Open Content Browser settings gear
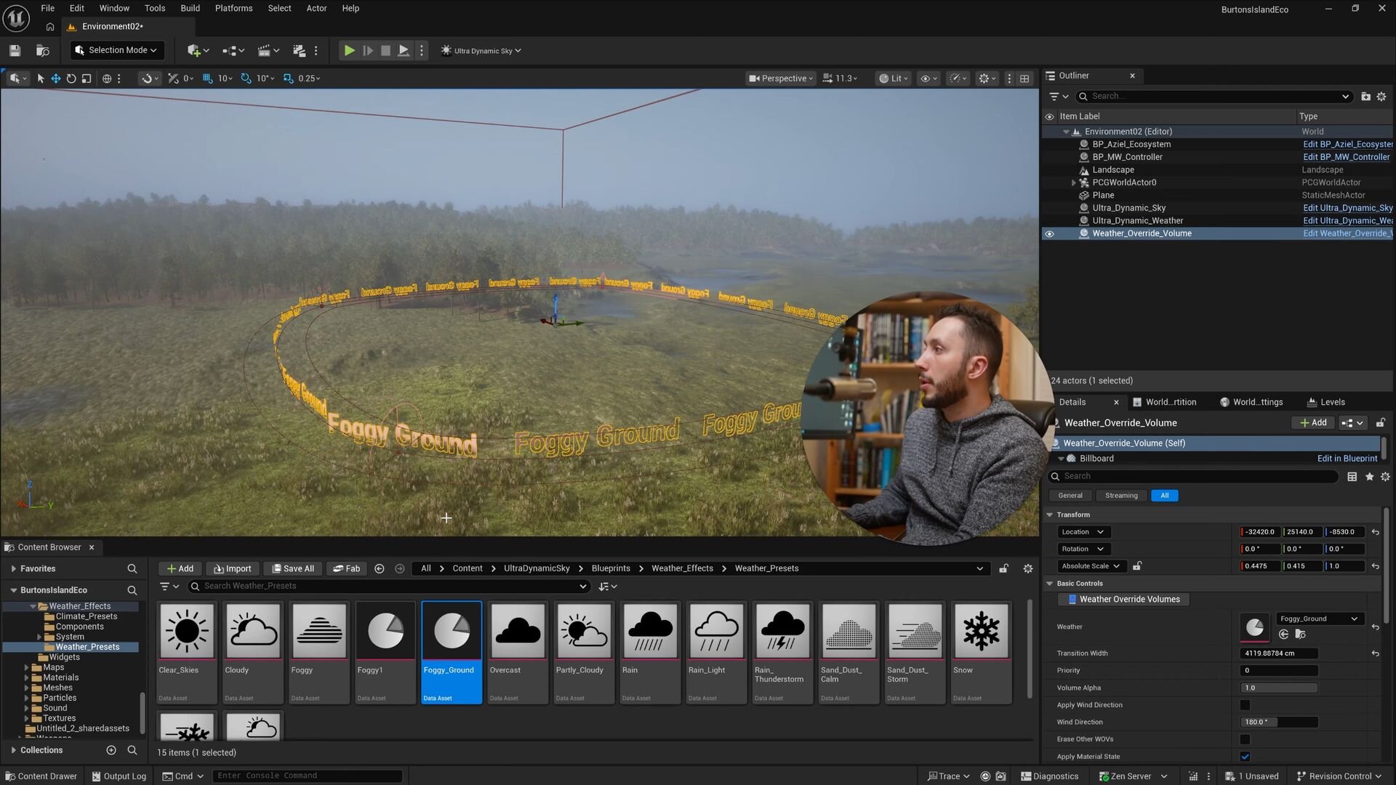Screen dimensions: 1396x785 coord(1028,568)
